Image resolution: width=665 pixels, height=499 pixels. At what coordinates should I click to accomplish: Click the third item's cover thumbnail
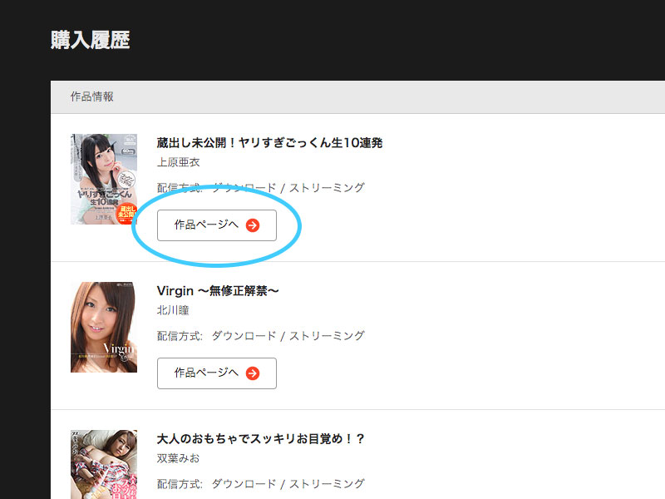[104, 465]
